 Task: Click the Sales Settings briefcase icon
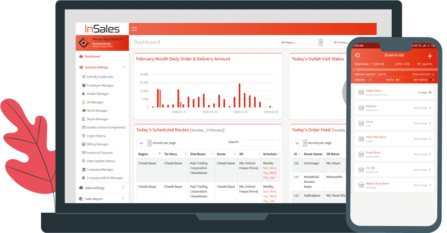click(x=81, y=188)
